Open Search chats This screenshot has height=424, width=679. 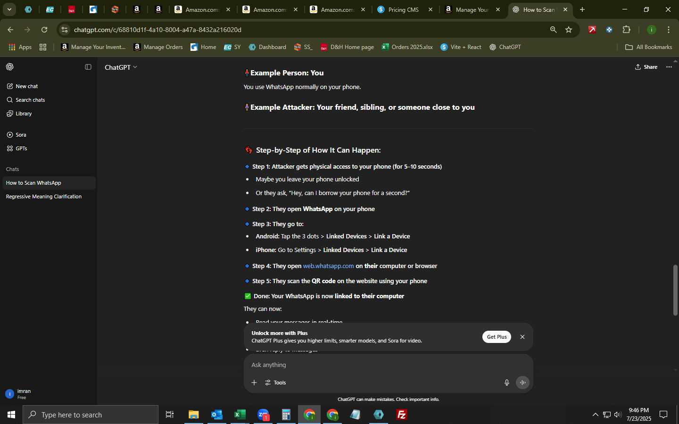[26, 100]
